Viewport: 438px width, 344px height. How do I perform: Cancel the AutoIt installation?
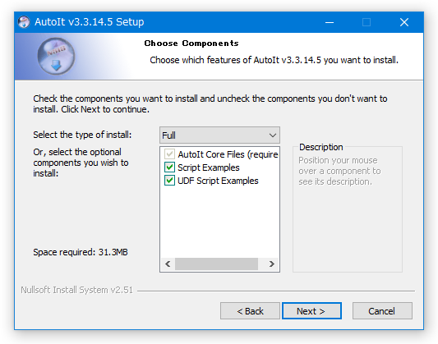pyautogui.click(x=382, y=311)
